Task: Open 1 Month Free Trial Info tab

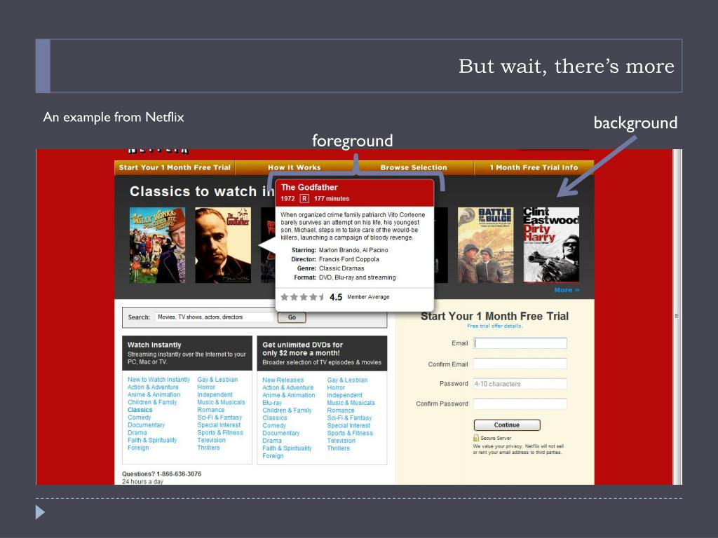Action: tap(534, 167)
